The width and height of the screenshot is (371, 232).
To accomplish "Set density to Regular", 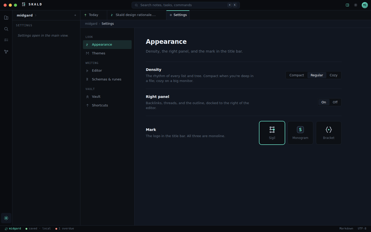I will pos(317,75).
